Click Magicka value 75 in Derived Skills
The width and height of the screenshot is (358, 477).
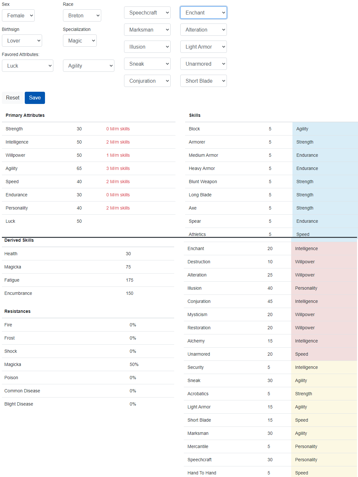(x=128, y=267)
